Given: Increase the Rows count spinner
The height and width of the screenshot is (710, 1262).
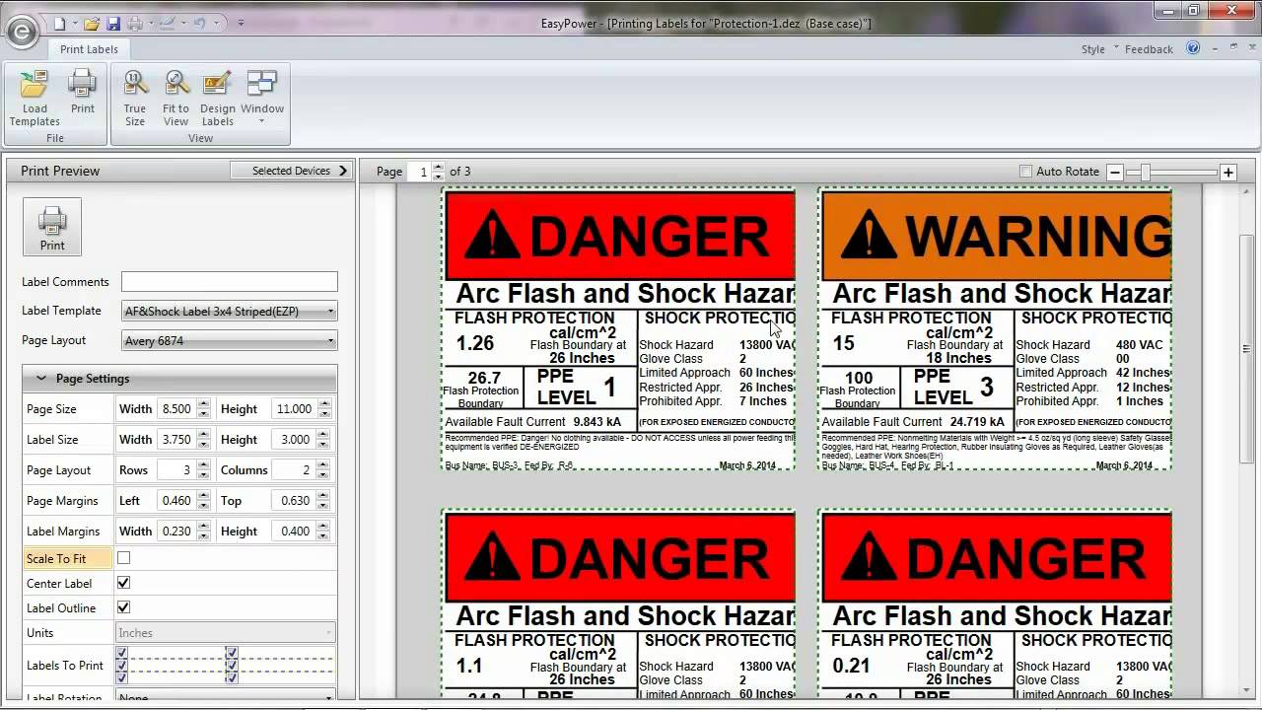Looking at the screenshot, I should pyautogui.click(x=204, y=464).
